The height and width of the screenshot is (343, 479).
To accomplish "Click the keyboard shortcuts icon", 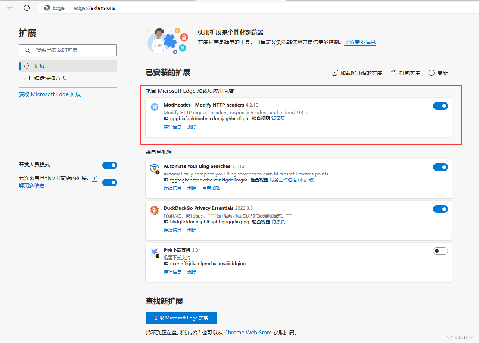I will point(27,78).
